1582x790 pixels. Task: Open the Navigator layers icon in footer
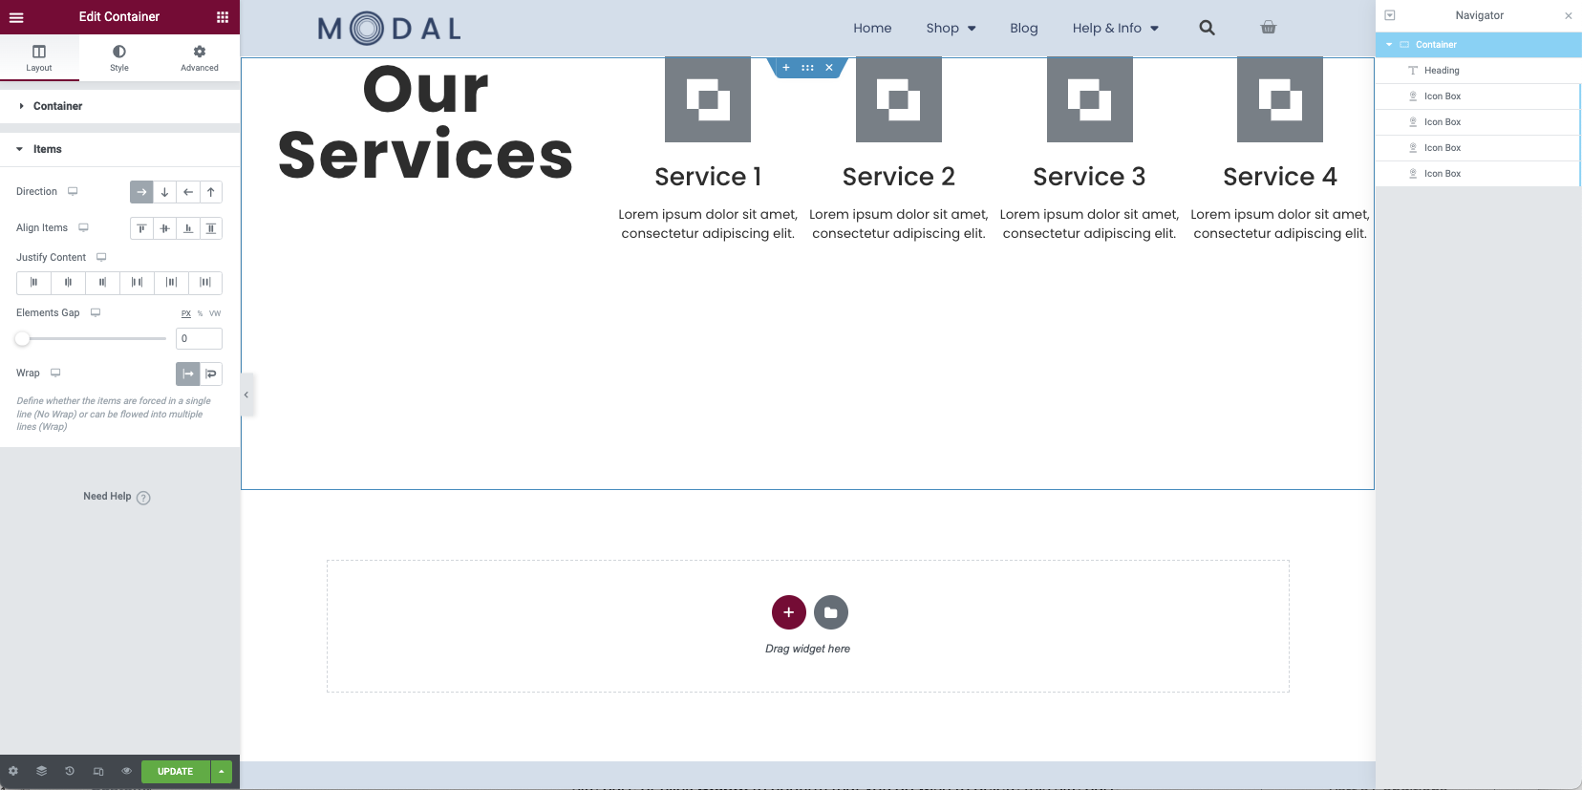(x=41, y=771)
